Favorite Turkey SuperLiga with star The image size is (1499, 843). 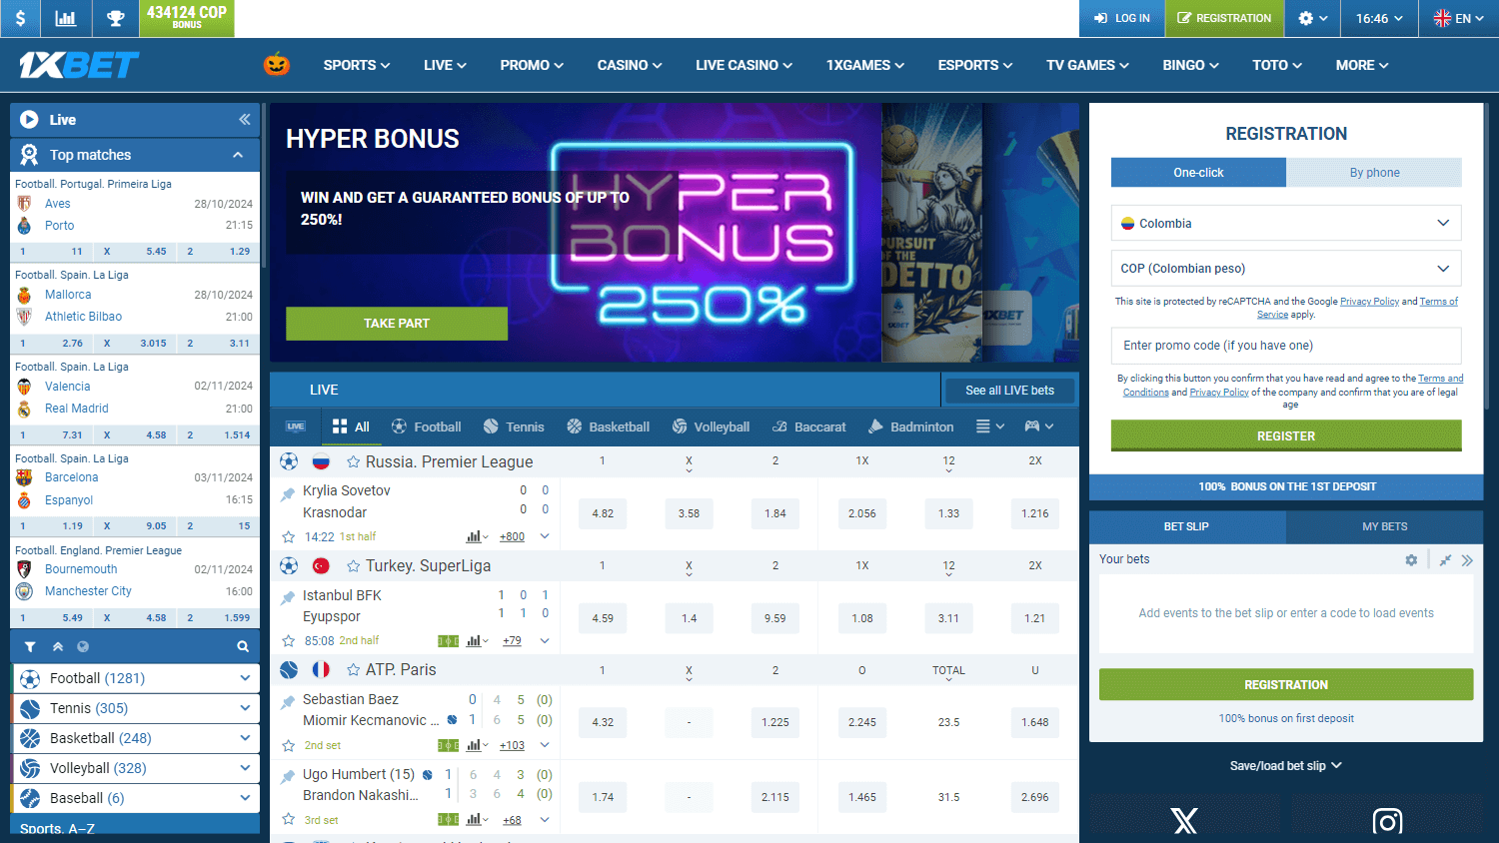point(353,566)
